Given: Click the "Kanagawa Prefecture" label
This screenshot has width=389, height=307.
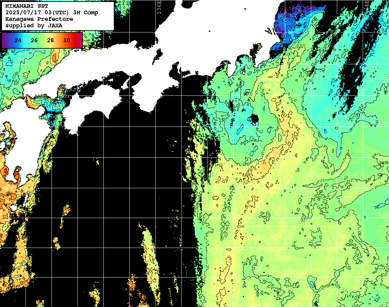Looking at the screenshot, I should tap(39, 19).
